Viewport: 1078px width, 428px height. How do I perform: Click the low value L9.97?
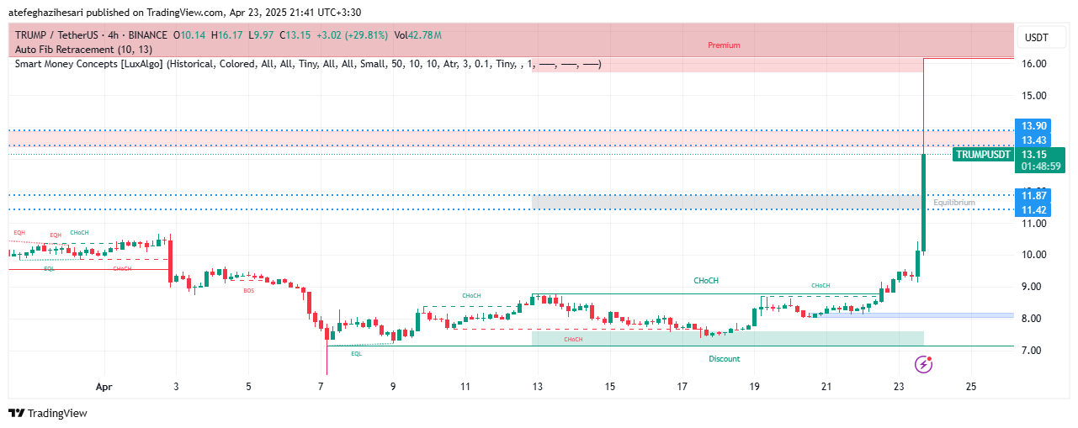click(262, 35)
